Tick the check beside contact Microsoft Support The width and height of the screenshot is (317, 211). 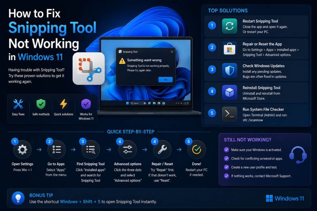click(227, 176)
